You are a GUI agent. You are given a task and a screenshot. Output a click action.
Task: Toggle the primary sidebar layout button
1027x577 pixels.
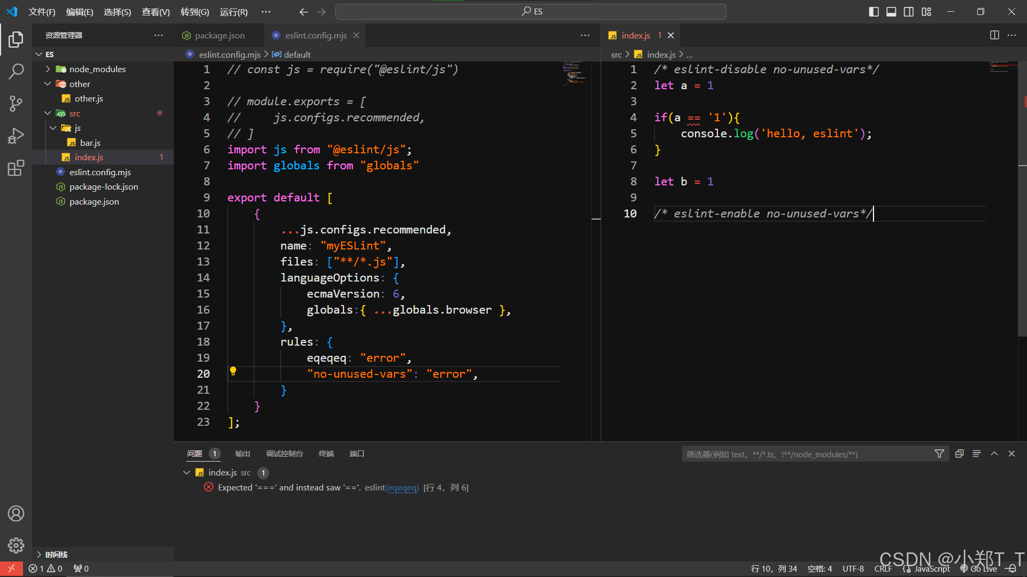pos(873,12)
